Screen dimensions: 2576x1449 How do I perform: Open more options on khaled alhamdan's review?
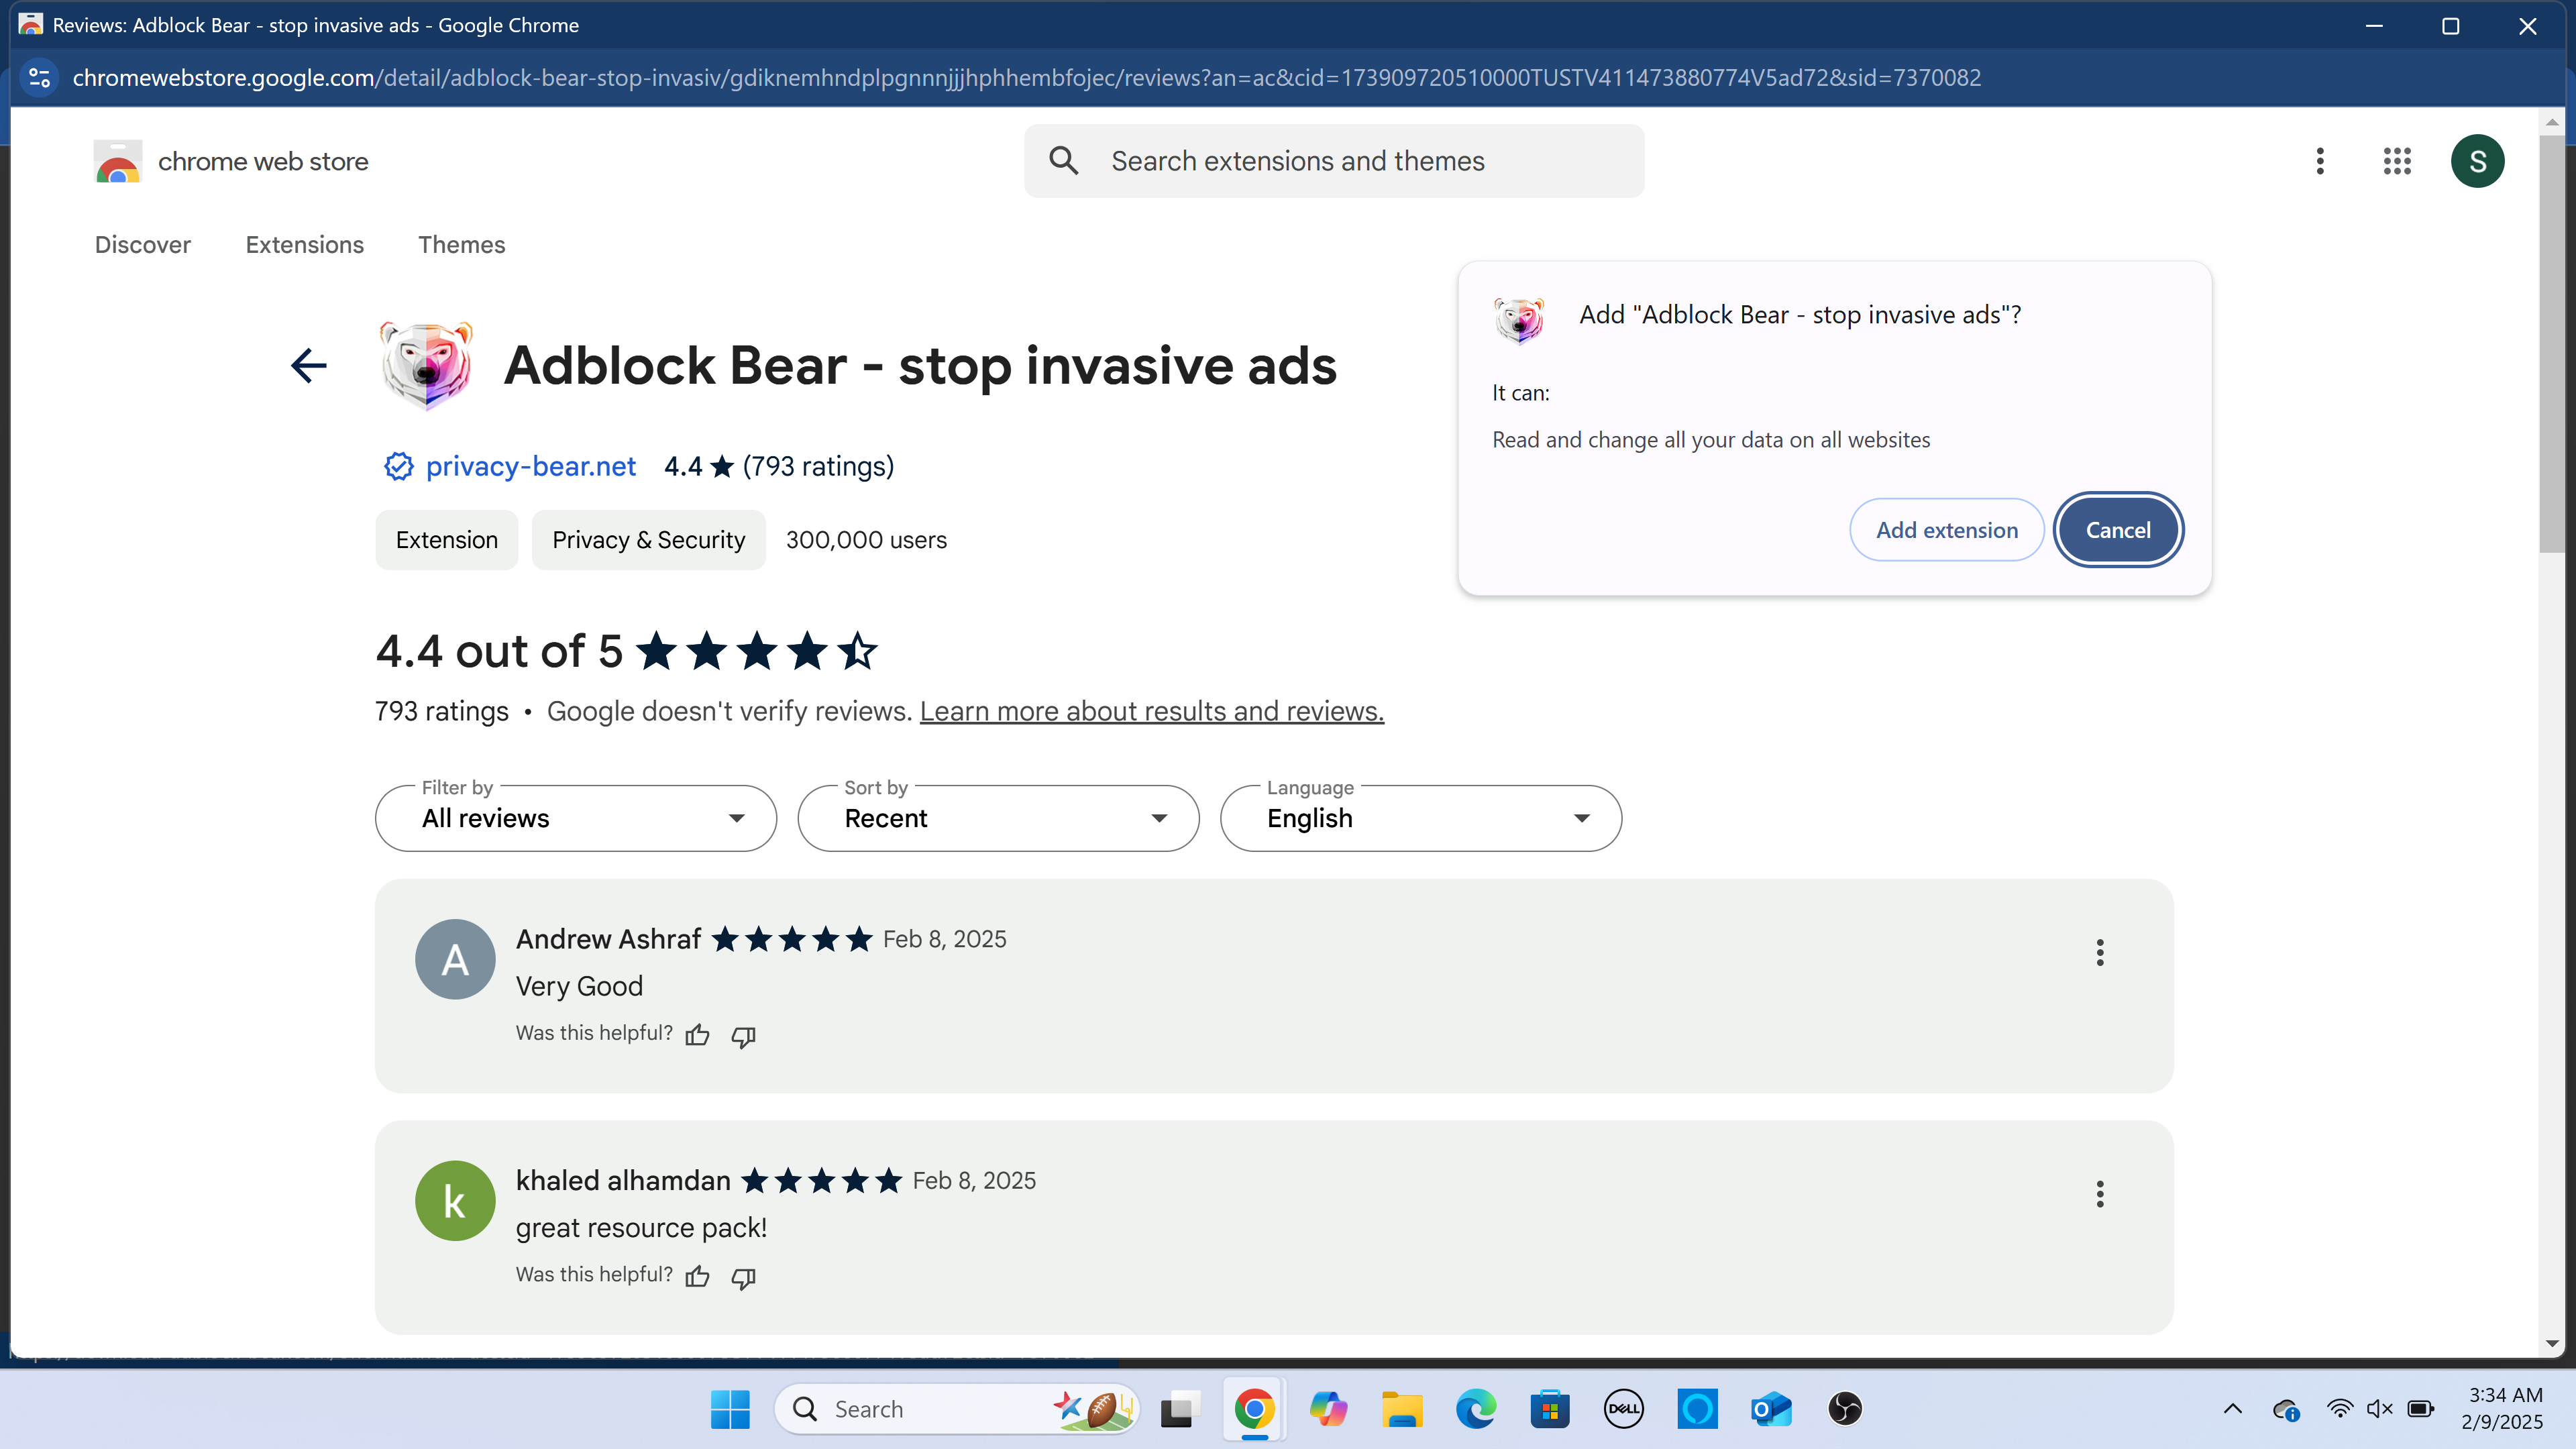point(2099,1193)
